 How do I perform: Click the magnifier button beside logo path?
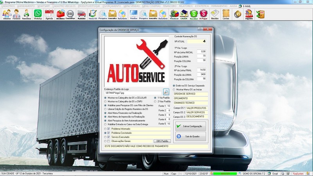pyautogui.click(x=166, y=92)
